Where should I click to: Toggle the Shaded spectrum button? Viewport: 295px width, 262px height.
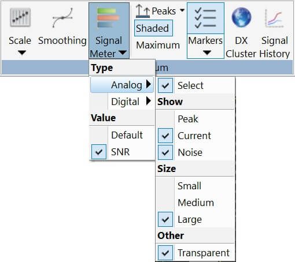point(153,28)
